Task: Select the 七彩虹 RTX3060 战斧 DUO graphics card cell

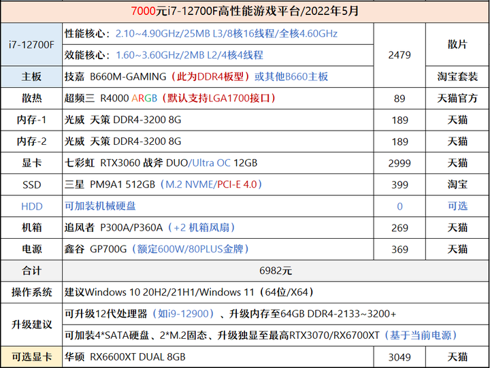Action: [218, 163]
